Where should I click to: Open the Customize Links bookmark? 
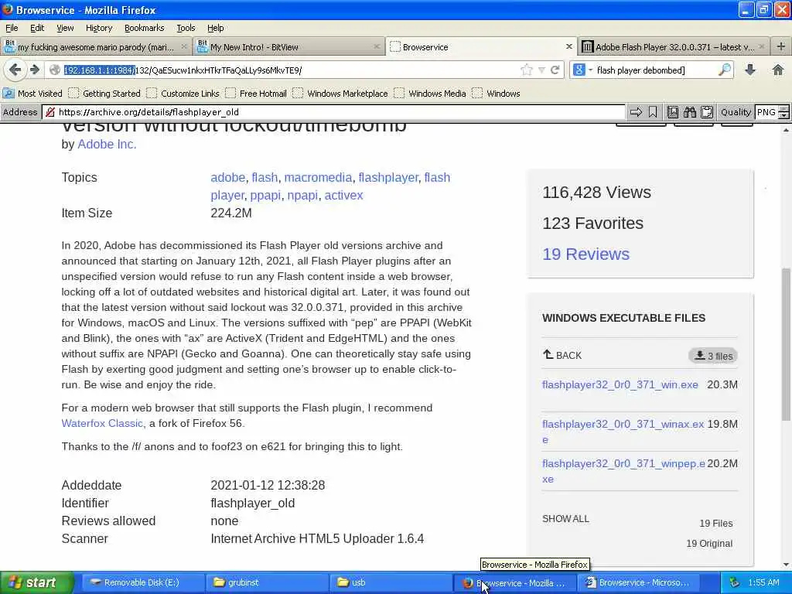point(183,94)
